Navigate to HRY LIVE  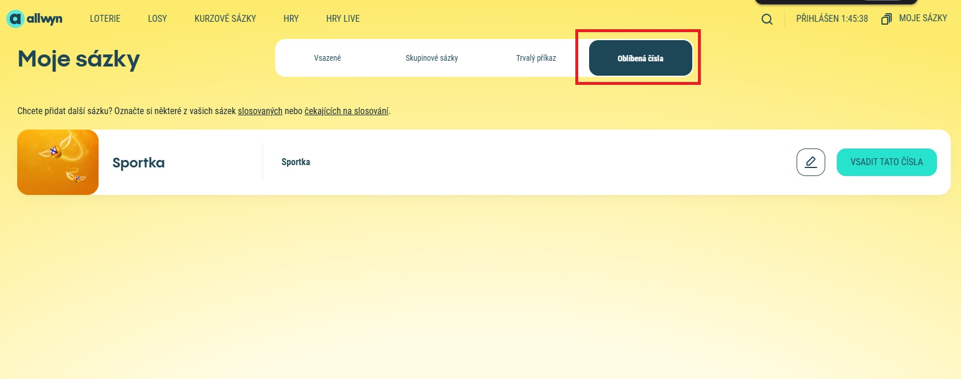tap(343, 19)
